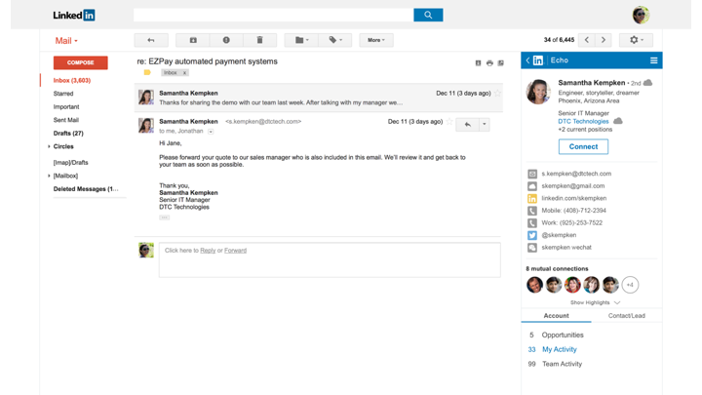Switch to the Contact/Lead tab
This screenshot has width=702, height=395.
click(626, 316)
